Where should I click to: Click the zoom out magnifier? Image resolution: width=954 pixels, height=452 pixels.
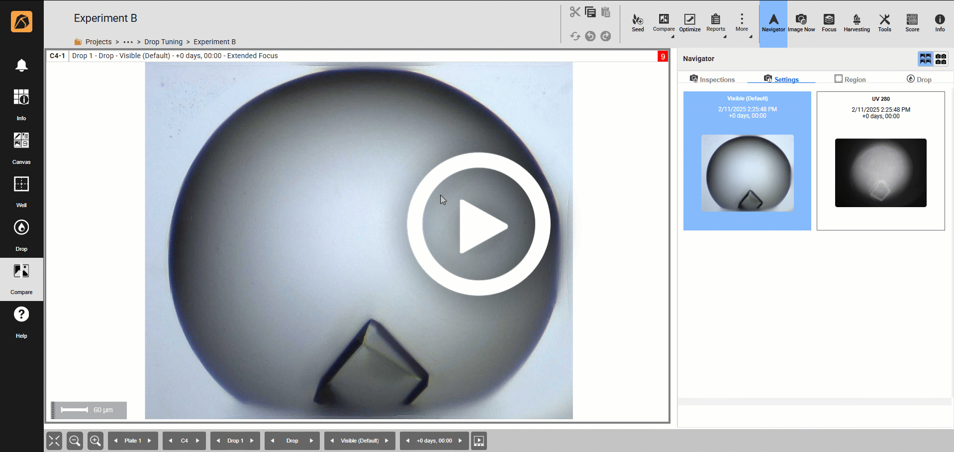coord(75,441)
